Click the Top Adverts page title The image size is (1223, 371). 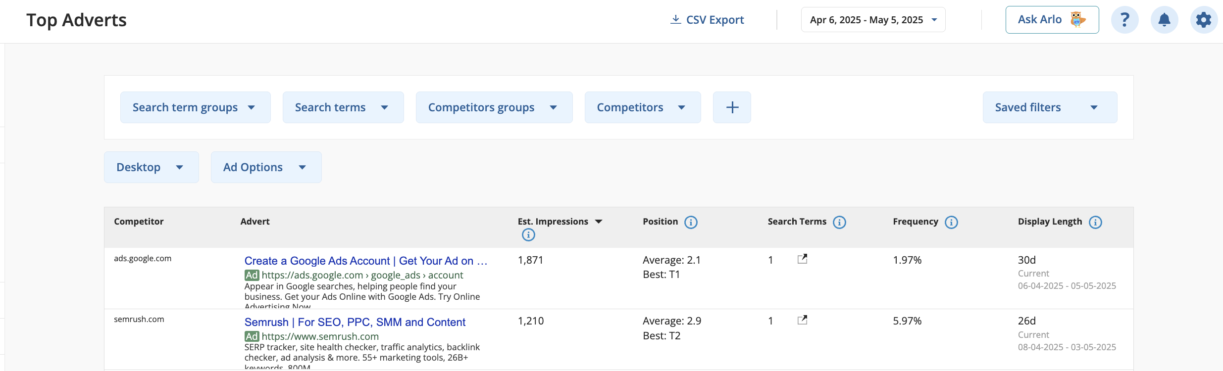tap(76, 20)
